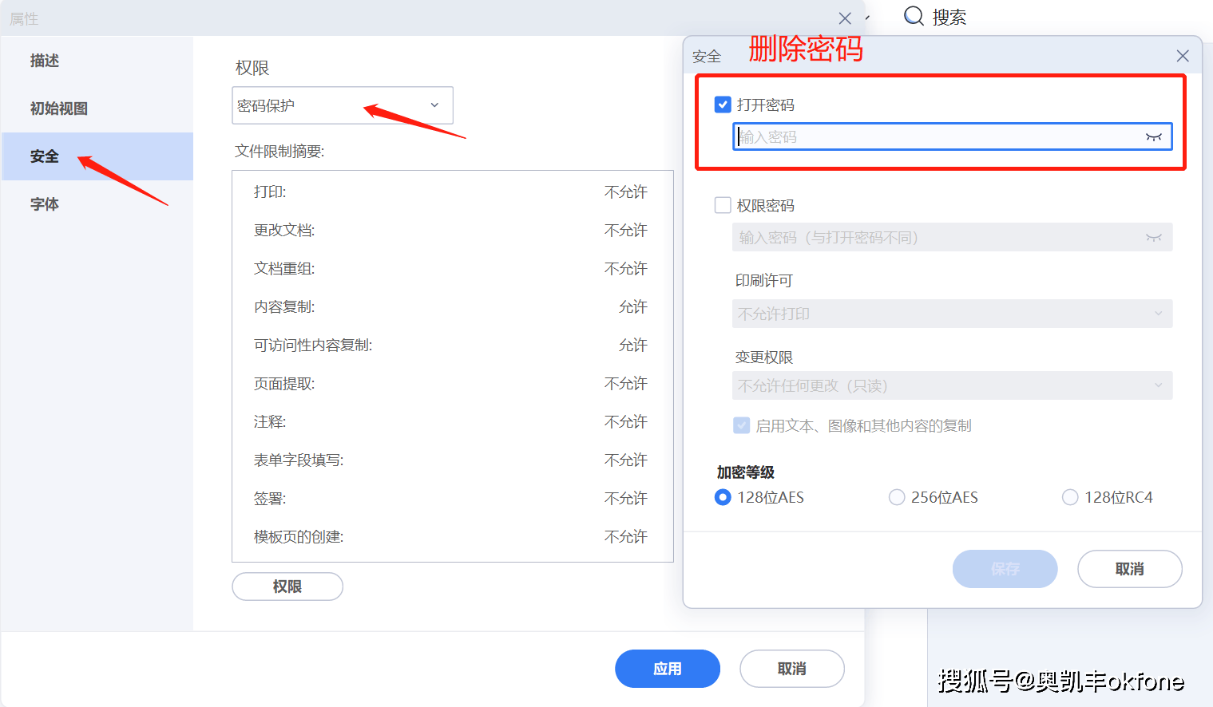
Task: Click the 变更权限 label
Action: (x=764, y=357)
